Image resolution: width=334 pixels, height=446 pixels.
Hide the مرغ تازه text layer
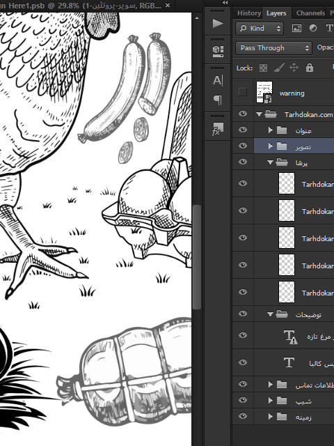[243, 335]
